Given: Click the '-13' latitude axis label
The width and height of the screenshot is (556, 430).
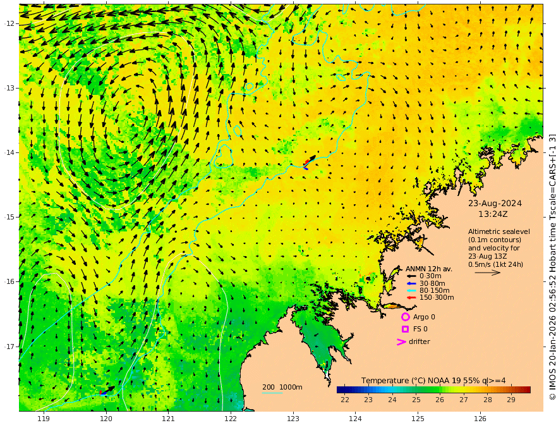Looking at the screenshot, I should pyautogui.click(x=11, y=88).
